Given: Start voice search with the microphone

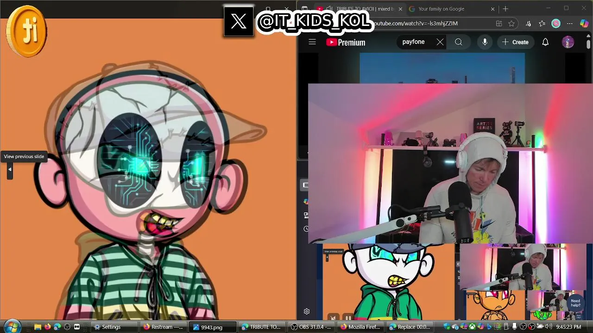Looking at the screenshot, I should 485,42.
